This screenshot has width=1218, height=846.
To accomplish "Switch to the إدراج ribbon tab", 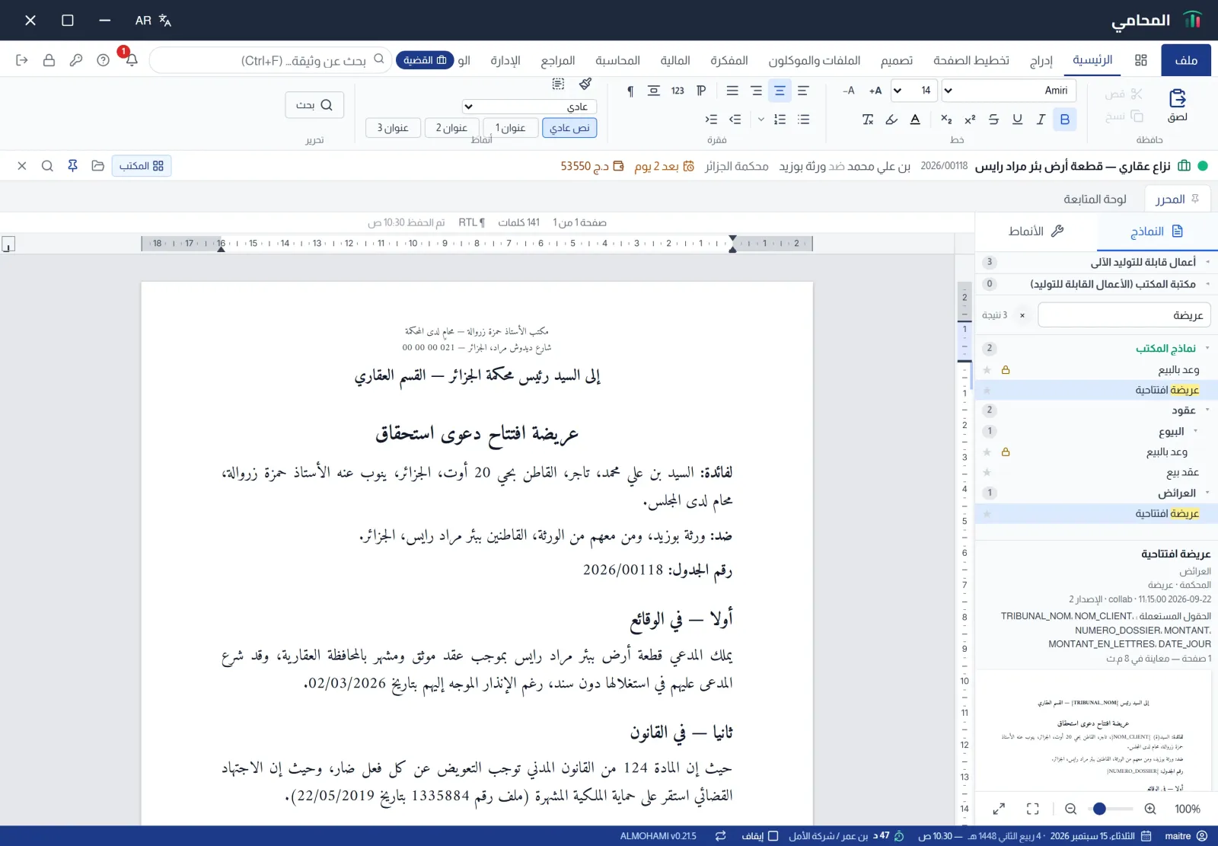I will 1041,61.
